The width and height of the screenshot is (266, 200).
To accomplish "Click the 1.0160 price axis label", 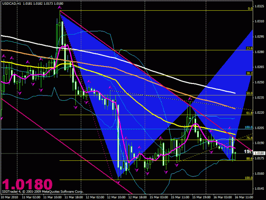I will pyautogui.click(x=260, y=174).
